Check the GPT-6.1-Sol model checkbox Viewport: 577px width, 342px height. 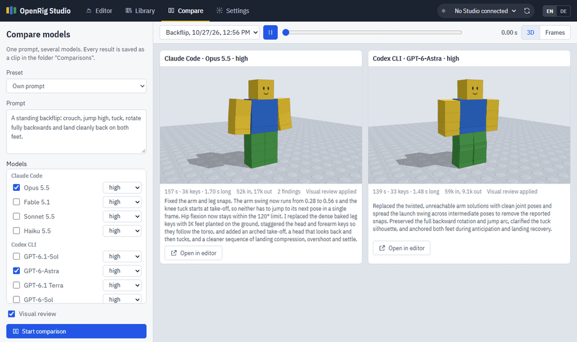coord(16,256)
